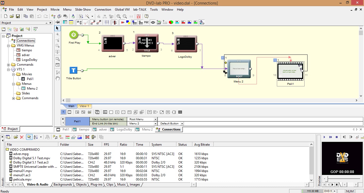
Task: Open the Root Menu dropdown
Action: point(155,119)
